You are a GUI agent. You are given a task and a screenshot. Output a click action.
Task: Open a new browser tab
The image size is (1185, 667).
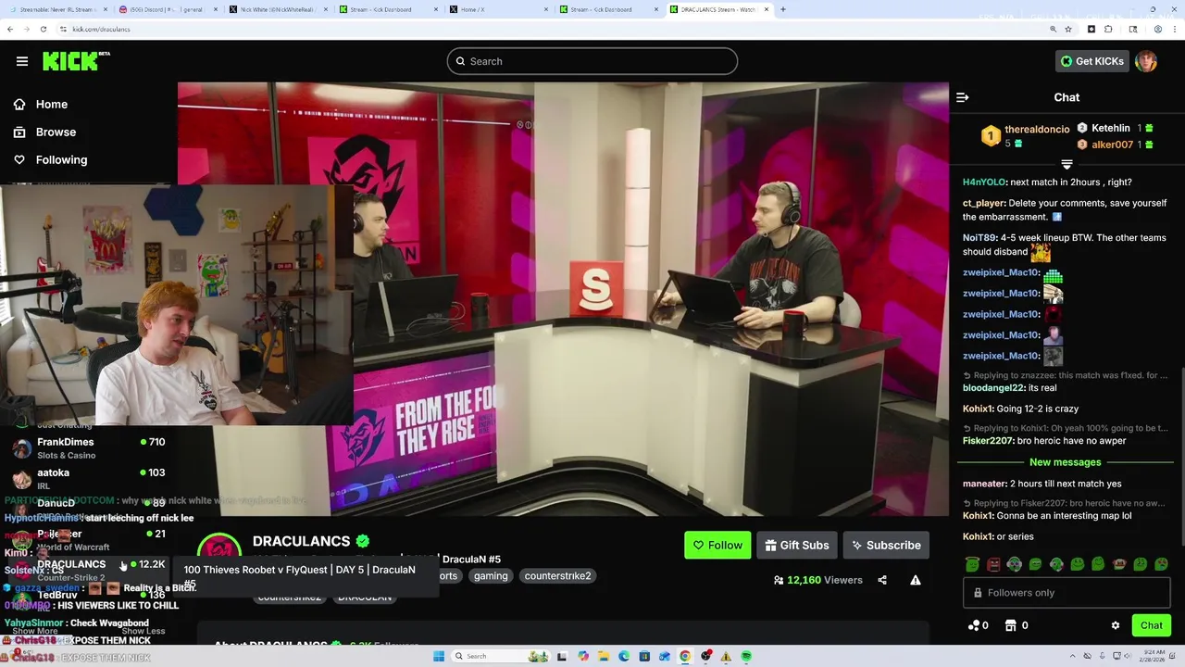point(783,9)
